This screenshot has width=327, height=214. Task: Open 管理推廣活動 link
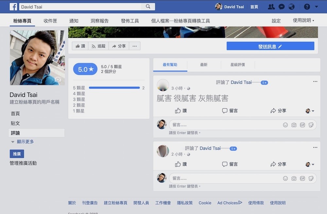(23, 163)
